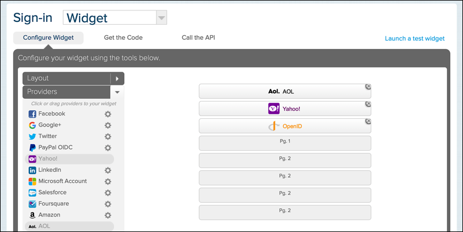Add Foursquare provider from the list
Image resolution: width=463 pixels, height=232 pixels.
pyautogui.click(x=52, y=204)
